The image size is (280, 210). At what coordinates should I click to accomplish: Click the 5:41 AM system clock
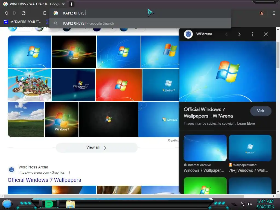(265, 202)
